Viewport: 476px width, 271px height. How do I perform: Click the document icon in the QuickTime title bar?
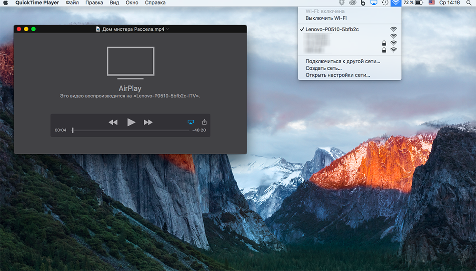[98, 29]
